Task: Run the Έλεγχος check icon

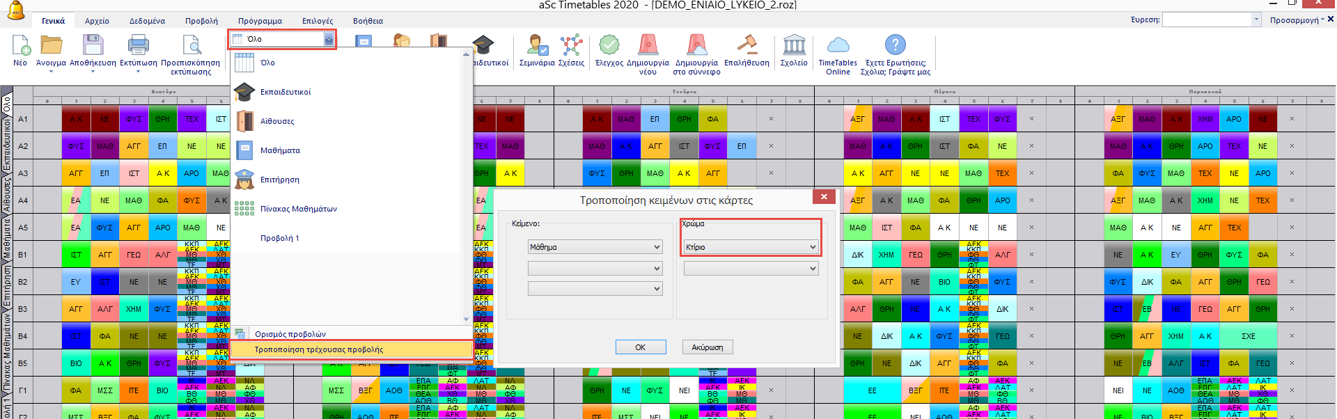Action: (609, 46)
